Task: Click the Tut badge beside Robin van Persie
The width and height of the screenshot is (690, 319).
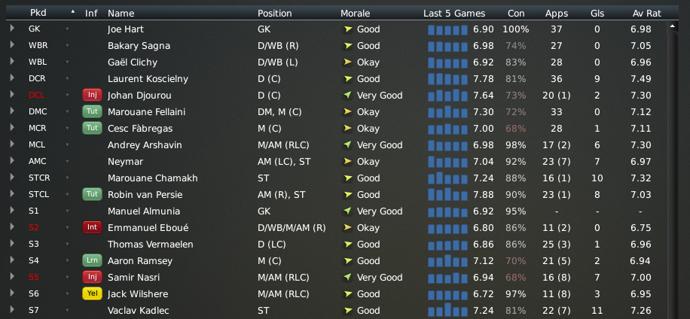Action: click(92, 194)
